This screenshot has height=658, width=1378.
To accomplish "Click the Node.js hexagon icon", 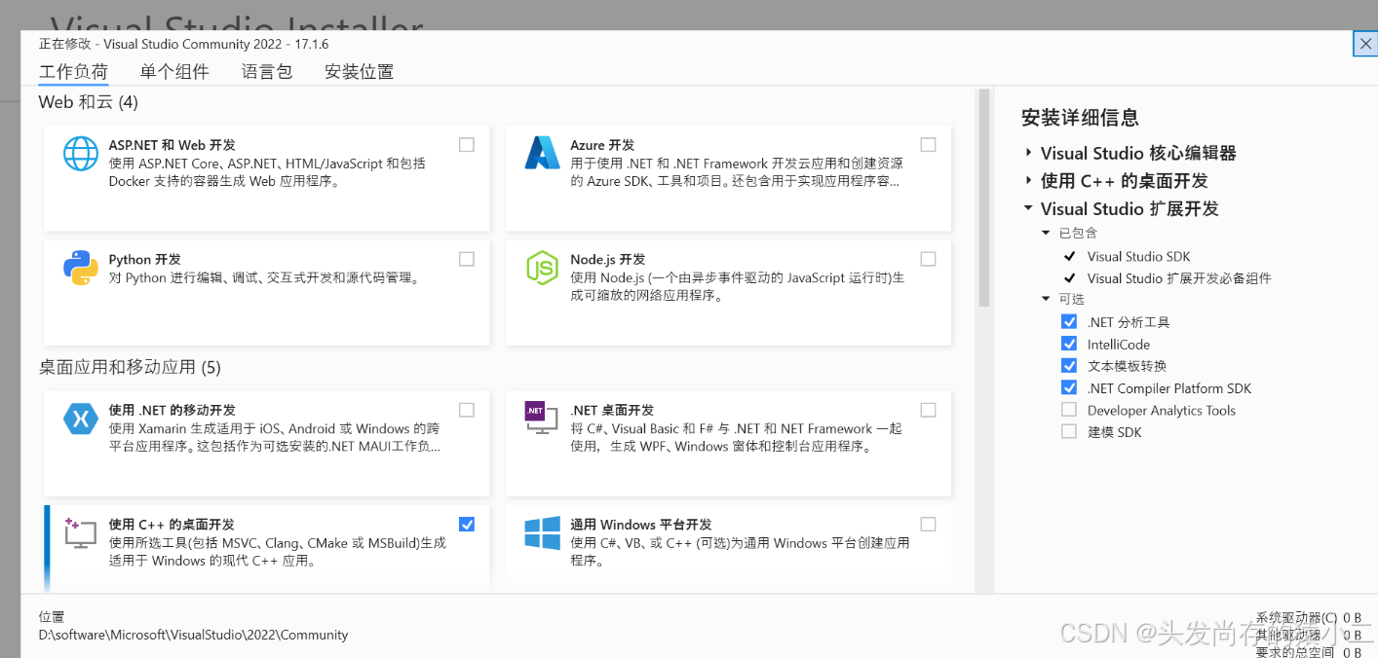I will point(542,268).
